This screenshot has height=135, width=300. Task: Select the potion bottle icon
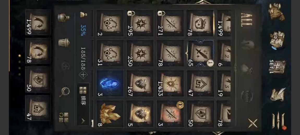pos(63,17)
